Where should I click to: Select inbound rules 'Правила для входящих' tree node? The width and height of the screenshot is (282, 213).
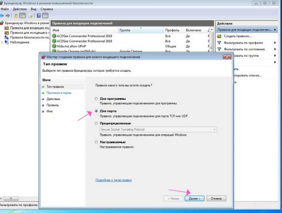coord(27,28)
